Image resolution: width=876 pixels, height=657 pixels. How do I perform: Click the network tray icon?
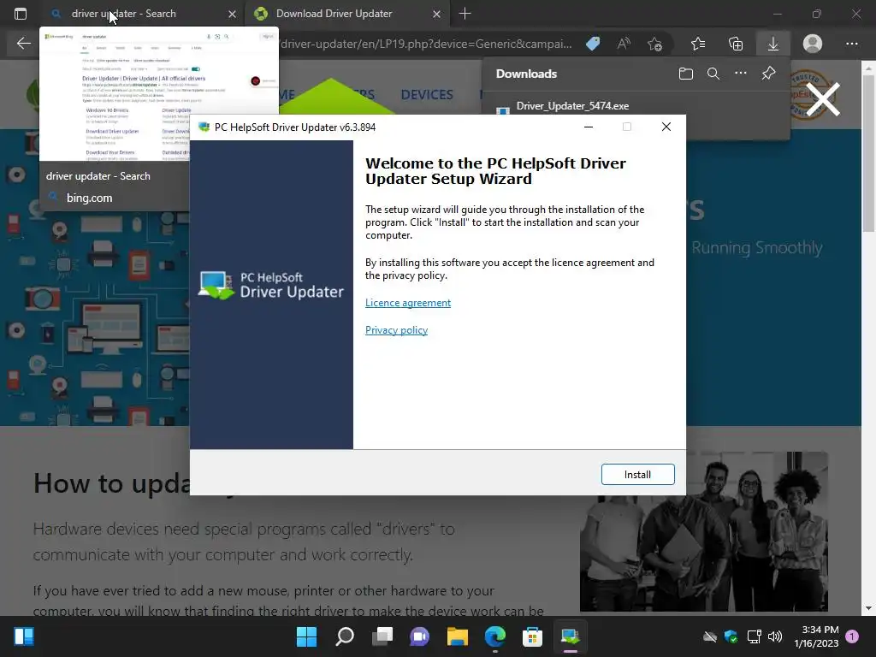[754, 636]
